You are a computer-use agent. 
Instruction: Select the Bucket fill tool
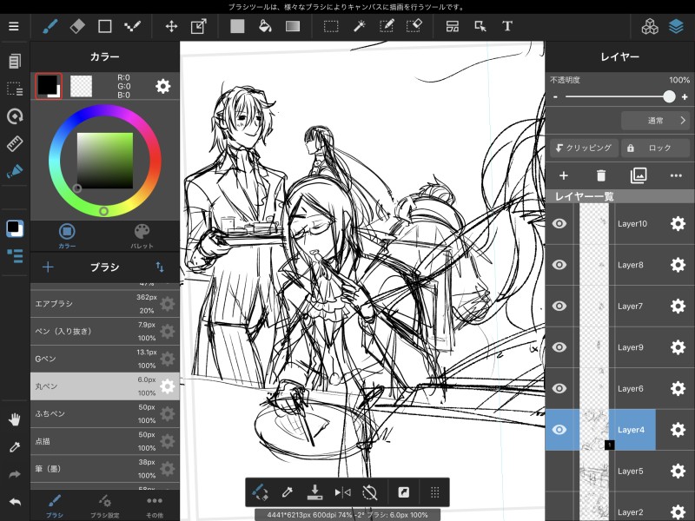(265, 26)
